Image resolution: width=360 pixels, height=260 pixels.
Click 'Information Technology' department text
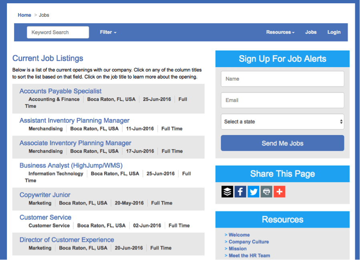pyautogui.click(x=56, y=173)
